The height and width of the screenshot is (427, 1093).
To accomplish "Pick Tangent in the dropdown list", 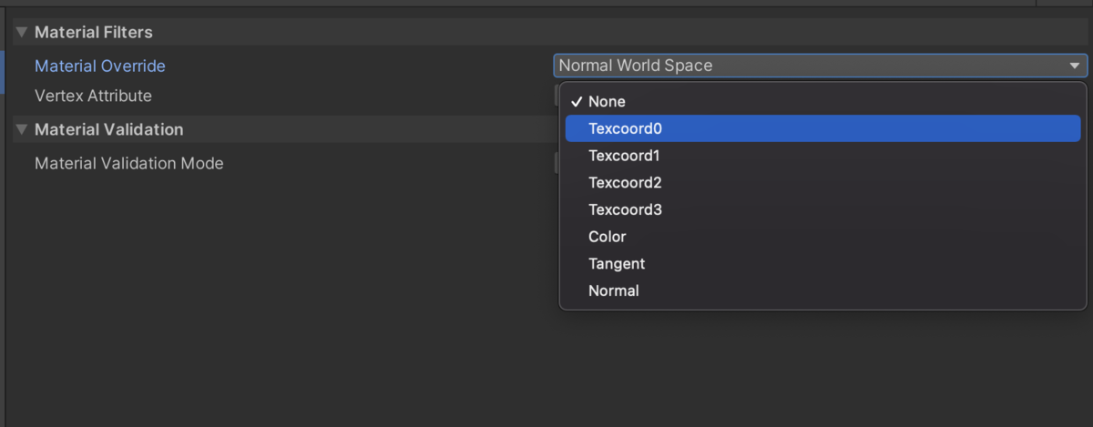I will pyautogui.click(x=616, y=263).
